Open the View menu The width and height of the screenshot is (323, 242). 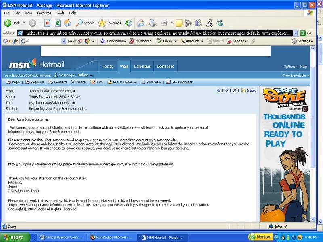coord(28,13)
